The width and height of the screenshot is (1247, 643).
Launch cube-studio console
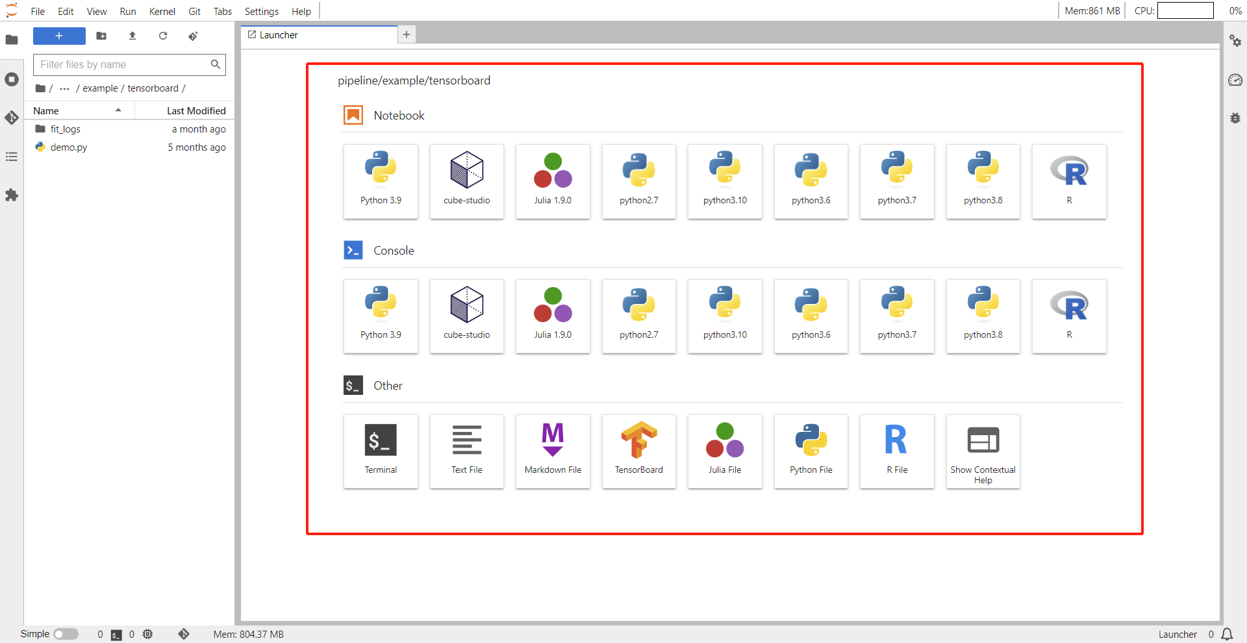467,316
